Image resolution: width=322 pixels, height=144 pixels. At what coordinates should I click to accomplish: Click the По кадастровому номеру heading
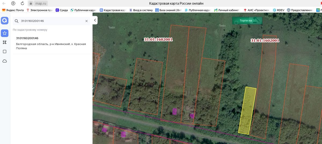(30, 30)
